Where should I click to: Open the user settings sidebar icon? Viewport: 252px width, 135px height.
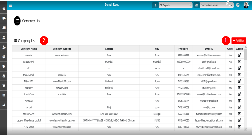click(x=4, y=47)
